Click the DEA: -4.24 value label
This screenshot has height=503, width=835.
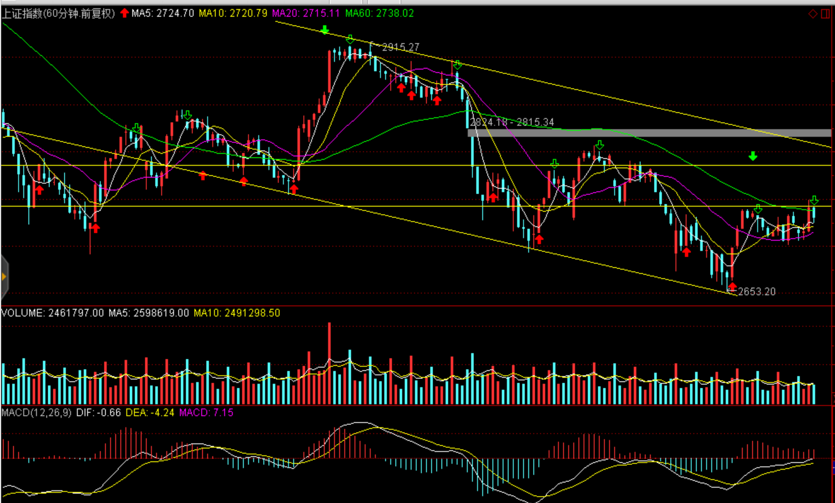(x=149, y=413)
